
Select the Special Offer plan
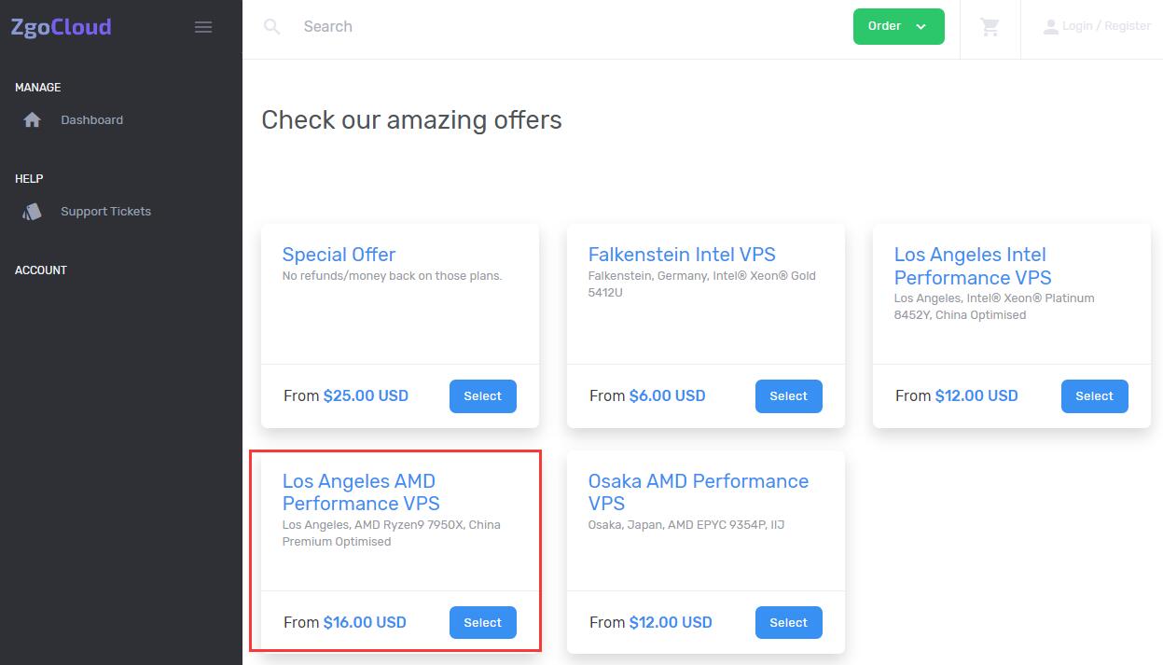pos(483,396)
